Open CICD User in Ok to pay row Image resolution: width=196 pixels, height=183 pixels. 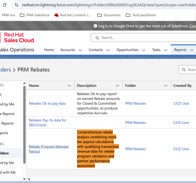(x=181, y=103)
